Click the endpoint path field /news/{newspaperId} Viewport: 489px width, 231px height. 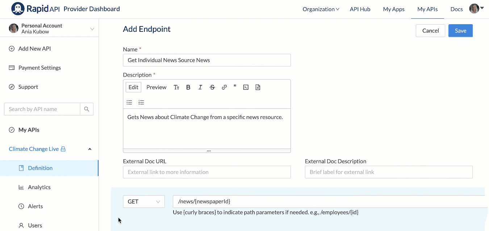[x=330, y=202]
